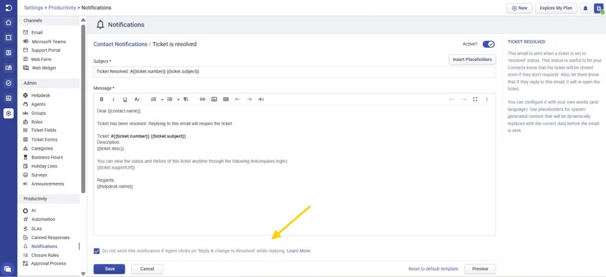Expand the unordered list style dropdown

[178, 99]
